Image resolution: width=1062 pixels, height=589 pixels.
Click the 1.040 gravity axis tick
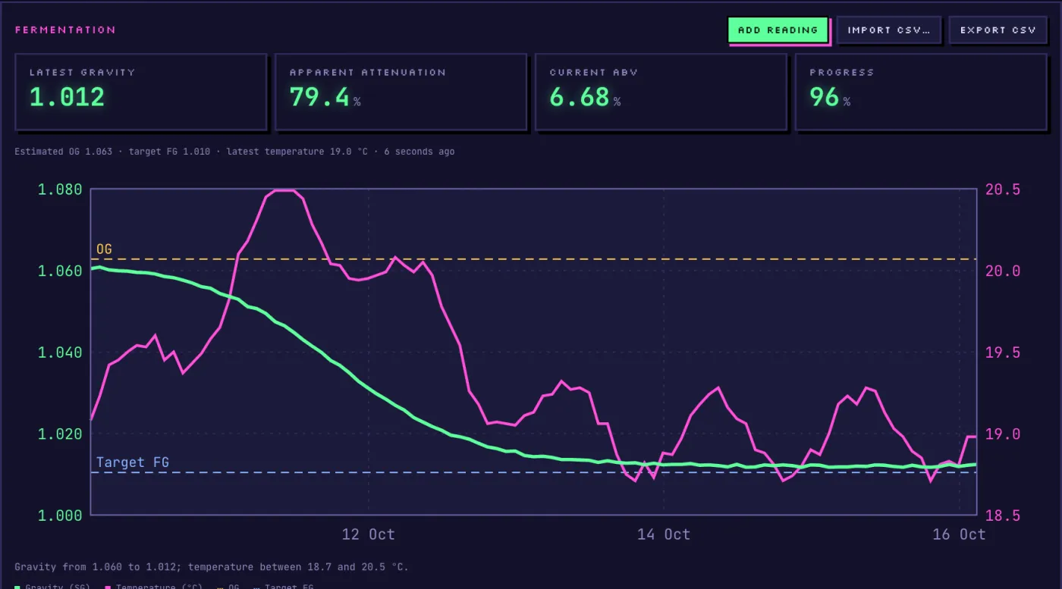point(60,352)
